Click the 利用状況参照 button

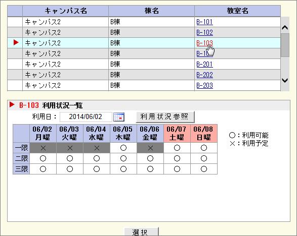(x=165, y=117)
